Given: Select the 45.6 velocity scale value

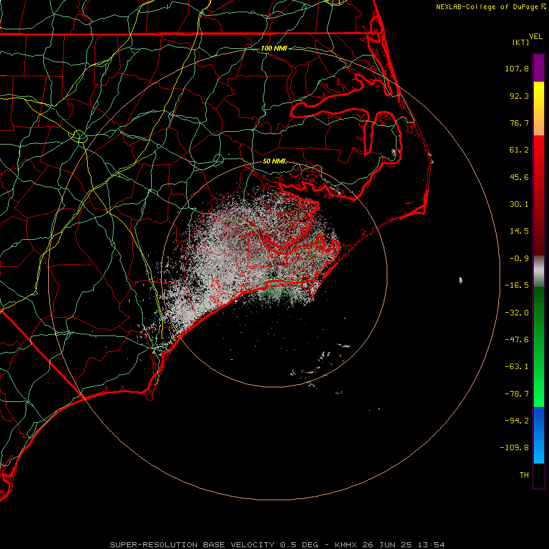Looking at the screenshot, I should point(519,178).
